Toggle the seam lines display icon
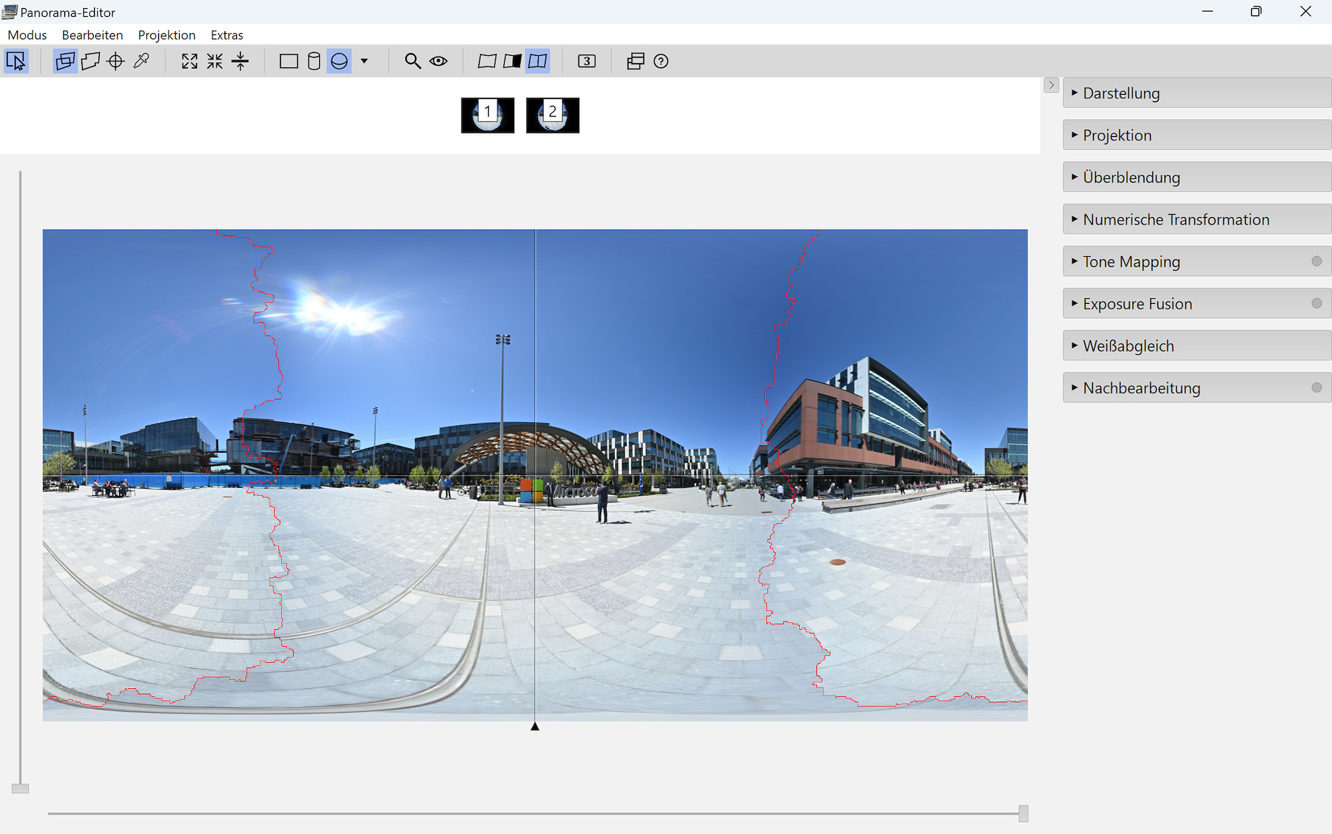 click(x=537, y=61)
